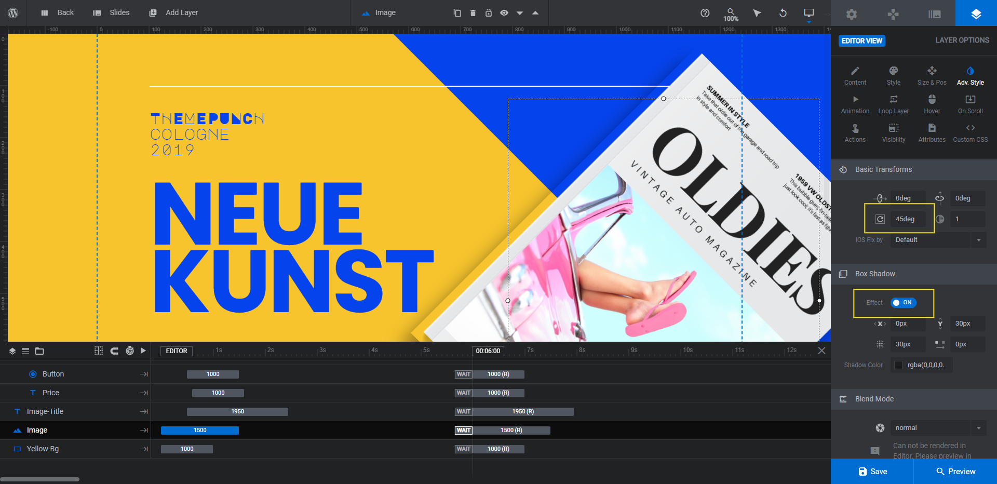Open the slide options tab
This screenshot has width=997, height=484.
pos(935,14)
